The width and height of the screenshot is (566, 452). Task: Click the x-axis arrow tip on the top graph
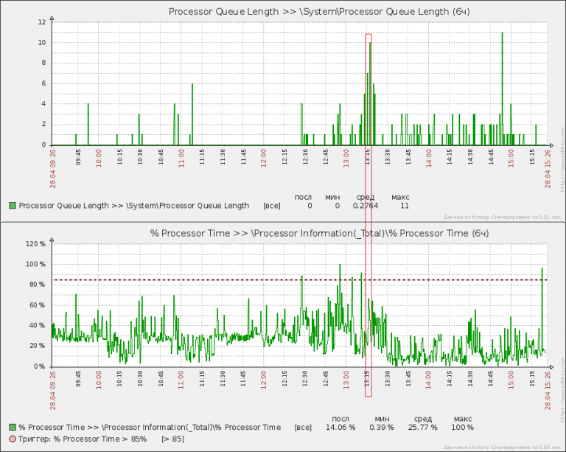pyautogui.click(x=553, y=145)
